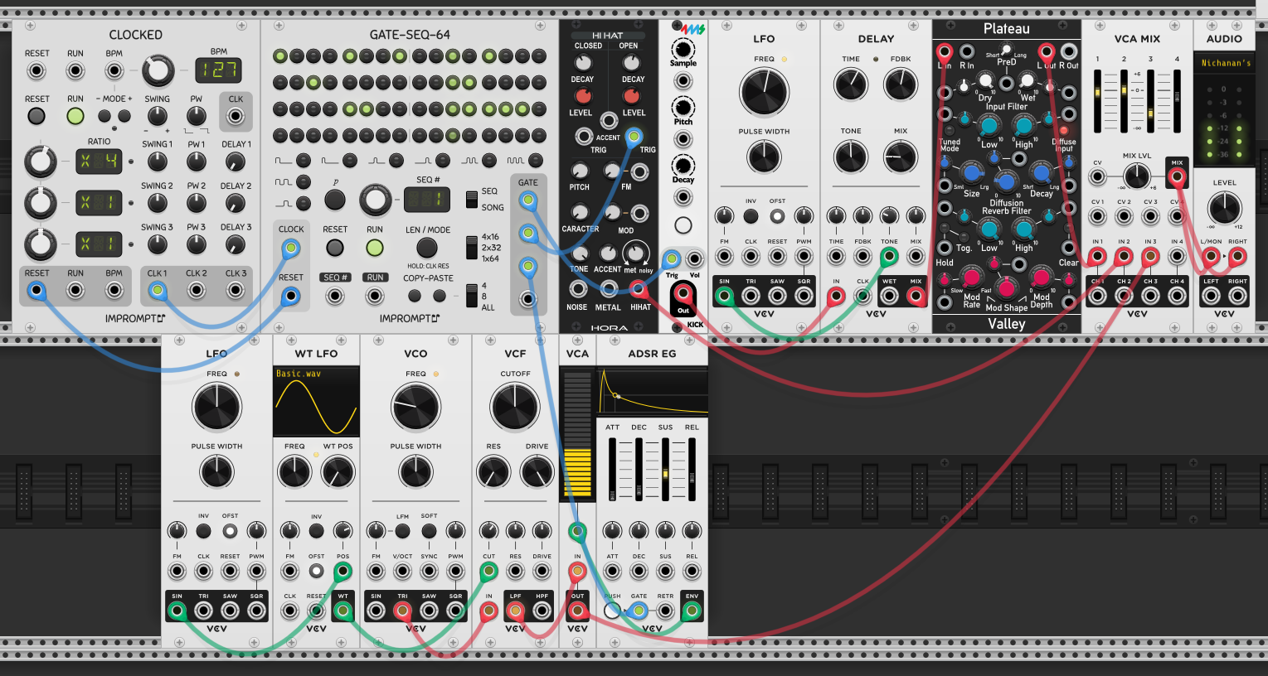Click the blue Size knob on Plateau

[971, 173]
